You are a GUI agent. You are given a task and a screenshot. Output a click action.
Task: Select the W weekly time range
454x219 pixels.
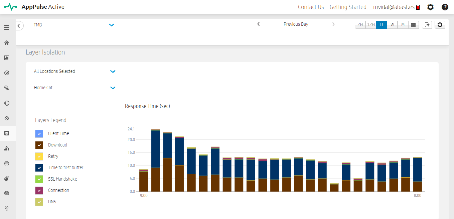pyautogui.click(x=392, y=25)
